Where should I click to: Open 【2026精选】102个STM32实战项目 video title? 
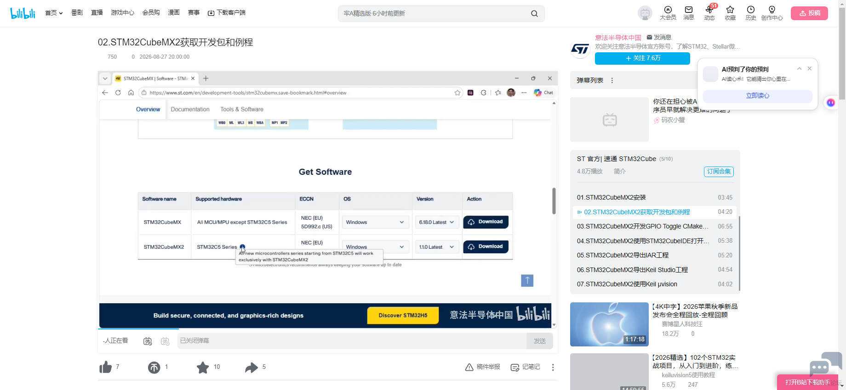point(695,362)
